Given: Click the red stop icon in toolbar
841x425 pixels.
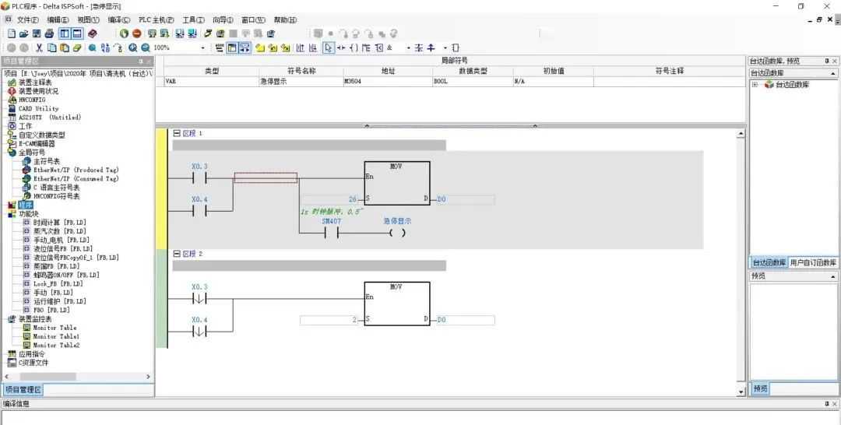Looking at the screenshot, I should point(137,33).
